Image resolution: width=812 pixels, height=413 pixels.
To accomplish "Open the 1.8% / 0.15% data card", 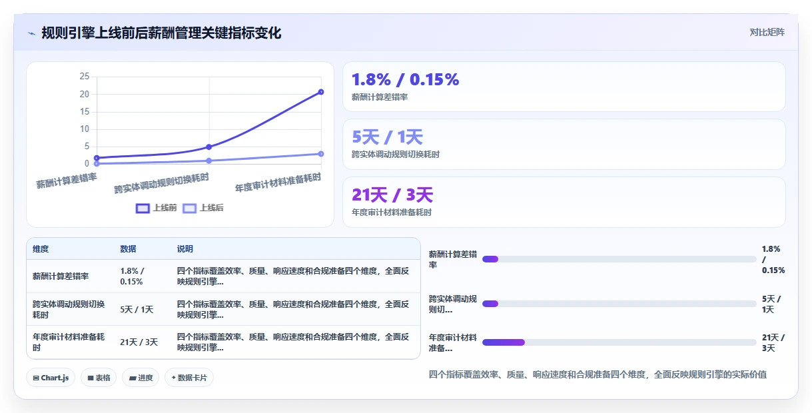I will tap(564, 87).
